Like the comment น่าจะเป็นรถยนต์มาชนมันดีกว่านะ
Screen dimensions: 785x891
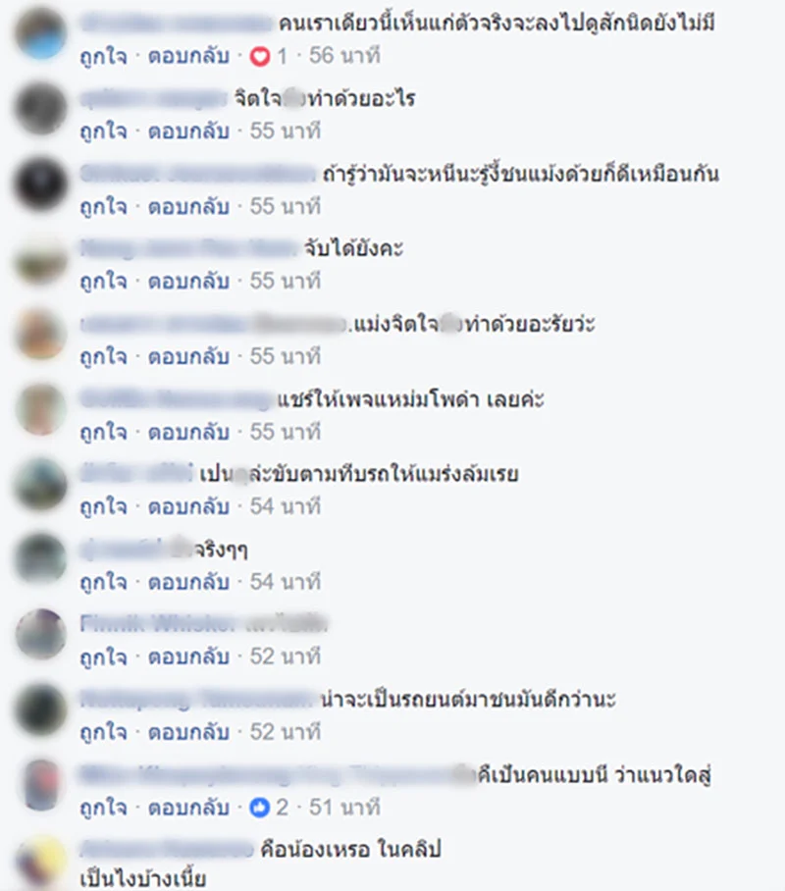pyautogui.click(x=103, y=732)
